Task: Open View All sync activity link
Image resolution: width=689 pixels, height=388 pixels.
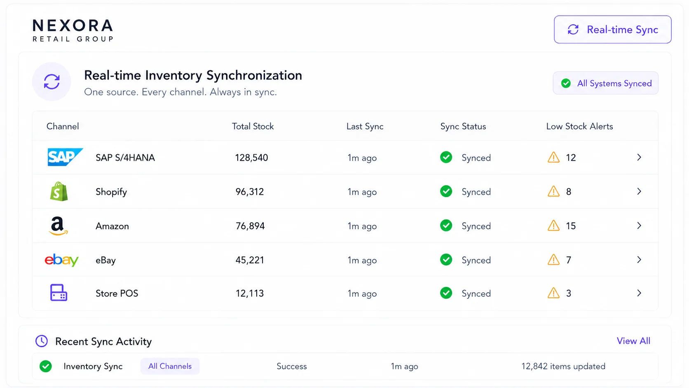Action: pos(633,341)
